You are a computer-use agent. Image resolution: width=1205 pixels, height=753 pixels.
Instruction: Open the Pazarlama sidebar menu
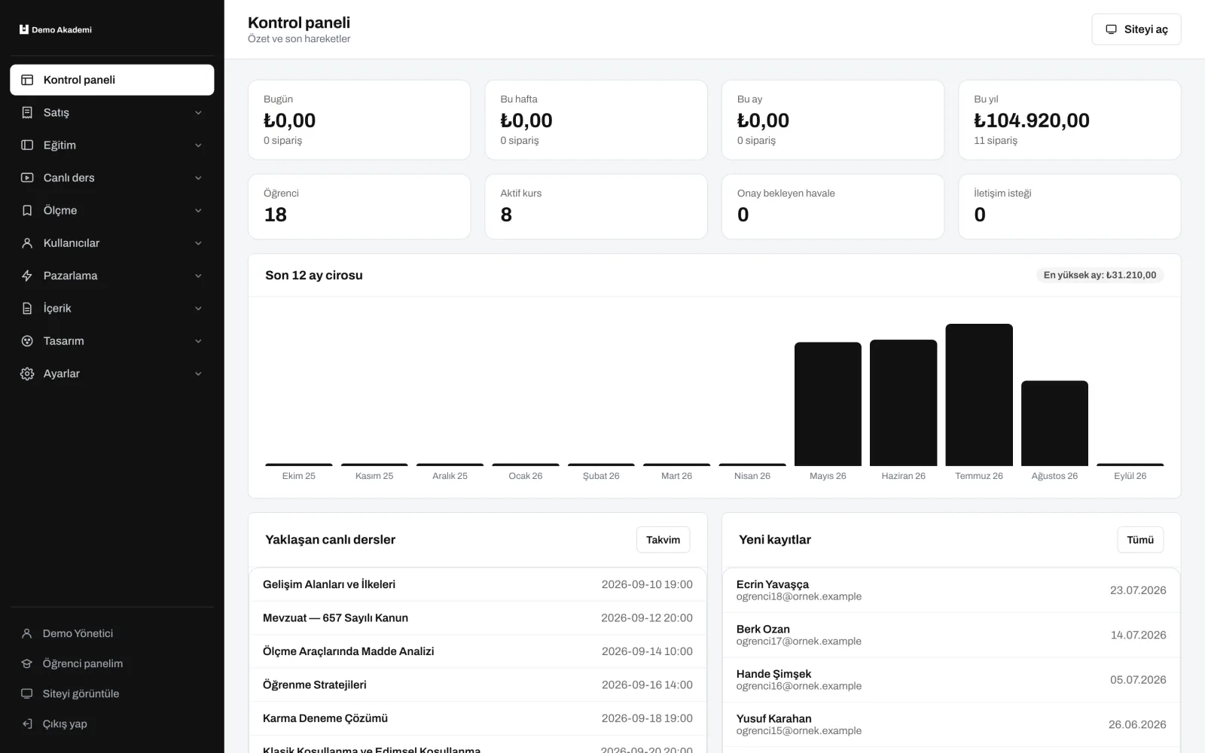point(112,276)
